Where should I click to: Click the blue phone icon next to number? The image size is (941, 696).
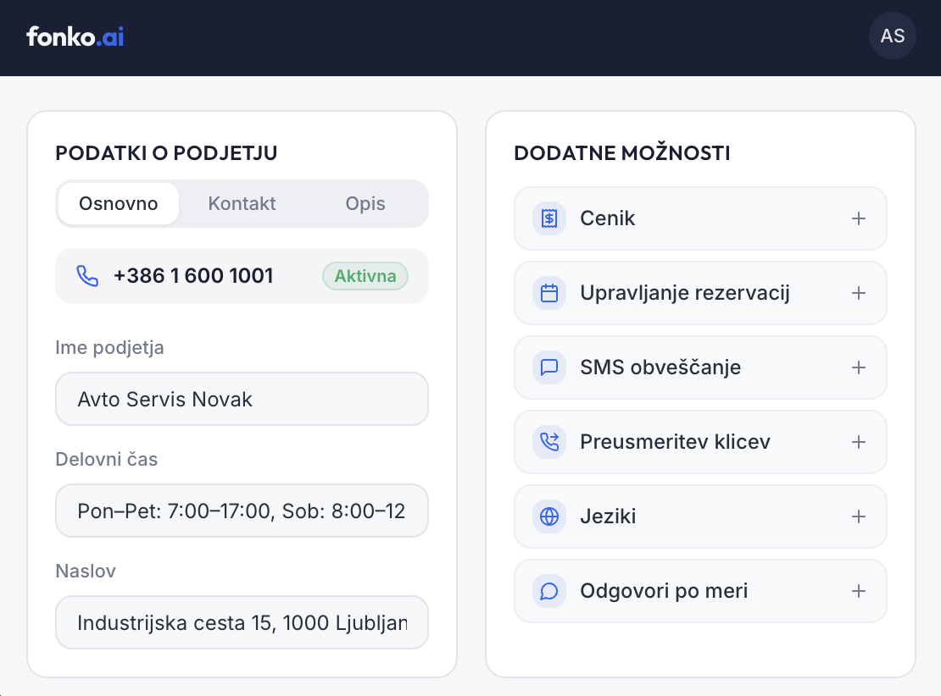87,276
